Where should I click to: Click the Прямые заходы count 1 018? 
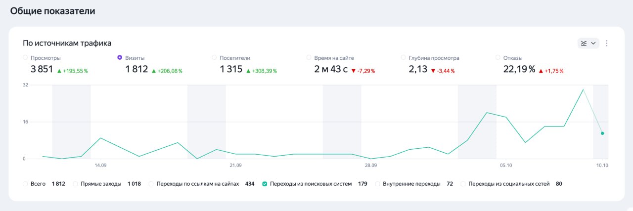click(x=134, y=184)
